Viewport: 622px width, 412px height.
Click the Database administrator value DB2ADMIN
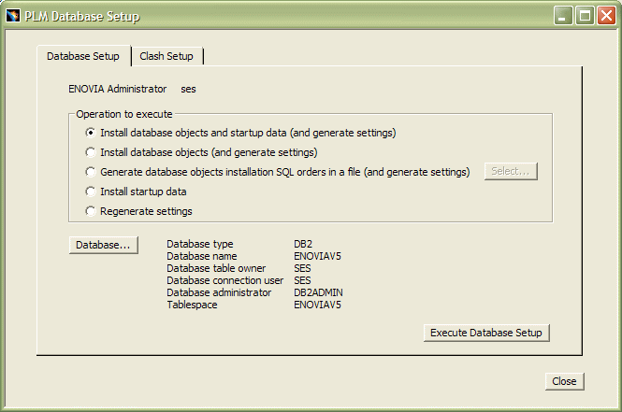(x=319, y=292)
